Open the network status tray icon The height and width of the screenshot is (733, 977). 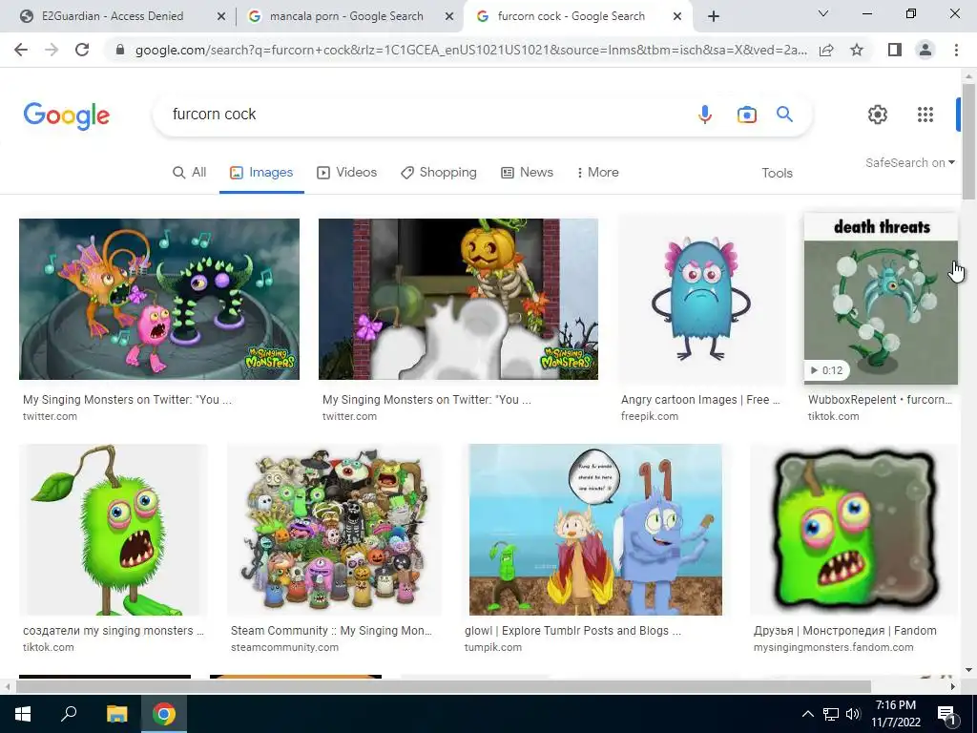coord(831,714)
